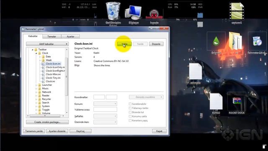
Task: Select Clock-IconRight.ini in the tree
Action: click(55, 71)
